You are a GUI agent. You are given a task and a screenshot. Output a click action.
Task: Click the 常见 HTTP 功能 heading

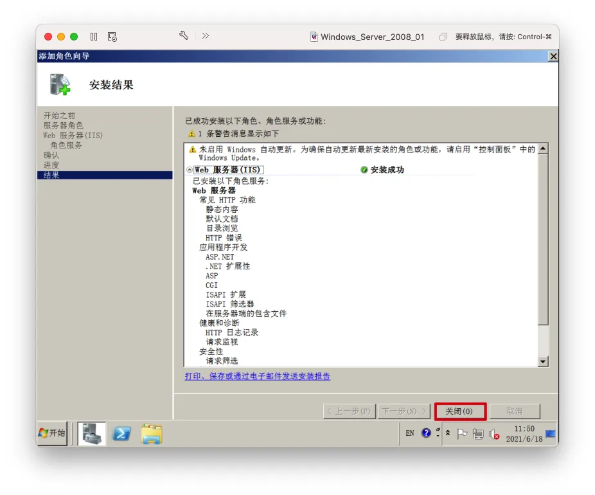click(227, 200)
